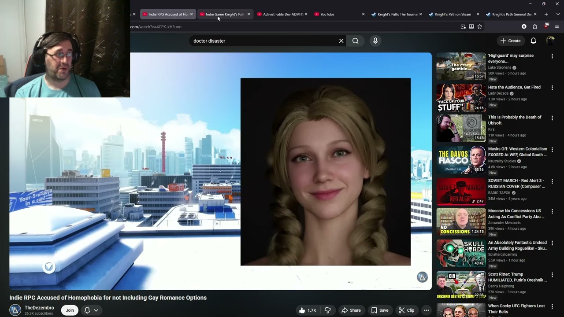Screen dimensions: 564x317
Task: Open options for Moscow No Concessions video
Action: click(552, 211)
